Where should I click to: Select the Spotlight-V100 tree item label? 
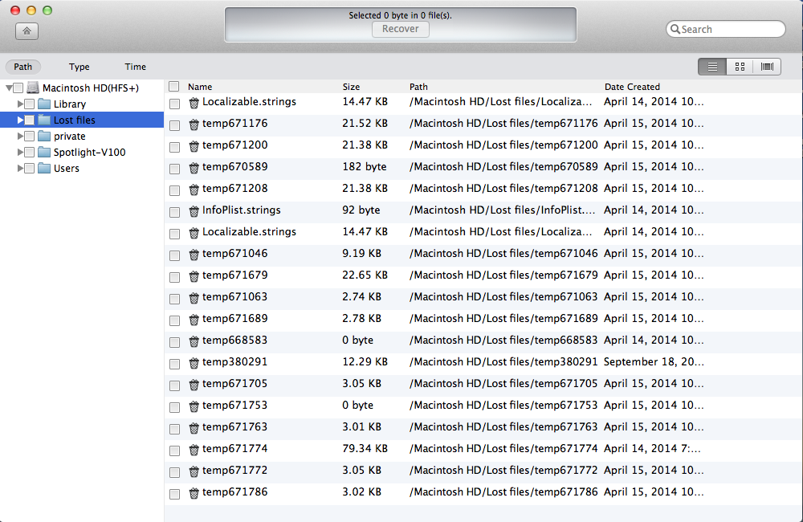click(90, 153)
